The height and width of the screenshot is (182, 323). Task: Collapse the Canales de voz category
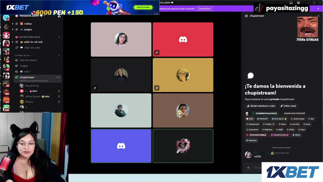[23, 55]
